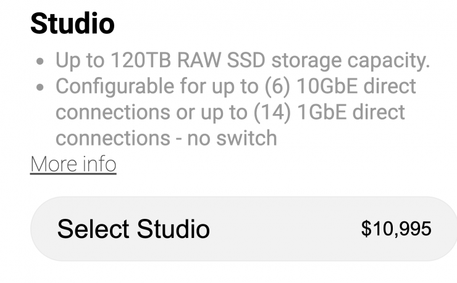The height and width of the screenshot is (283, 457).
Task: Click the bullet dot before Configurable
Action: coord(40,88)
